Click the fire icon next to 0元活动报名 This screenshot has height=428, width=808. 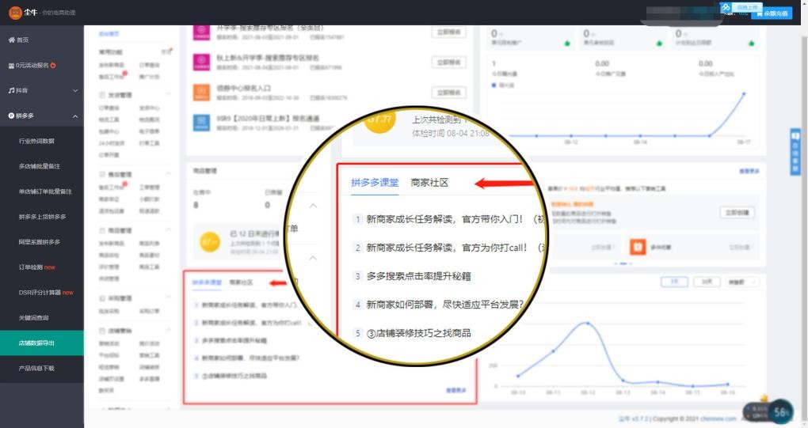(53, 66)
